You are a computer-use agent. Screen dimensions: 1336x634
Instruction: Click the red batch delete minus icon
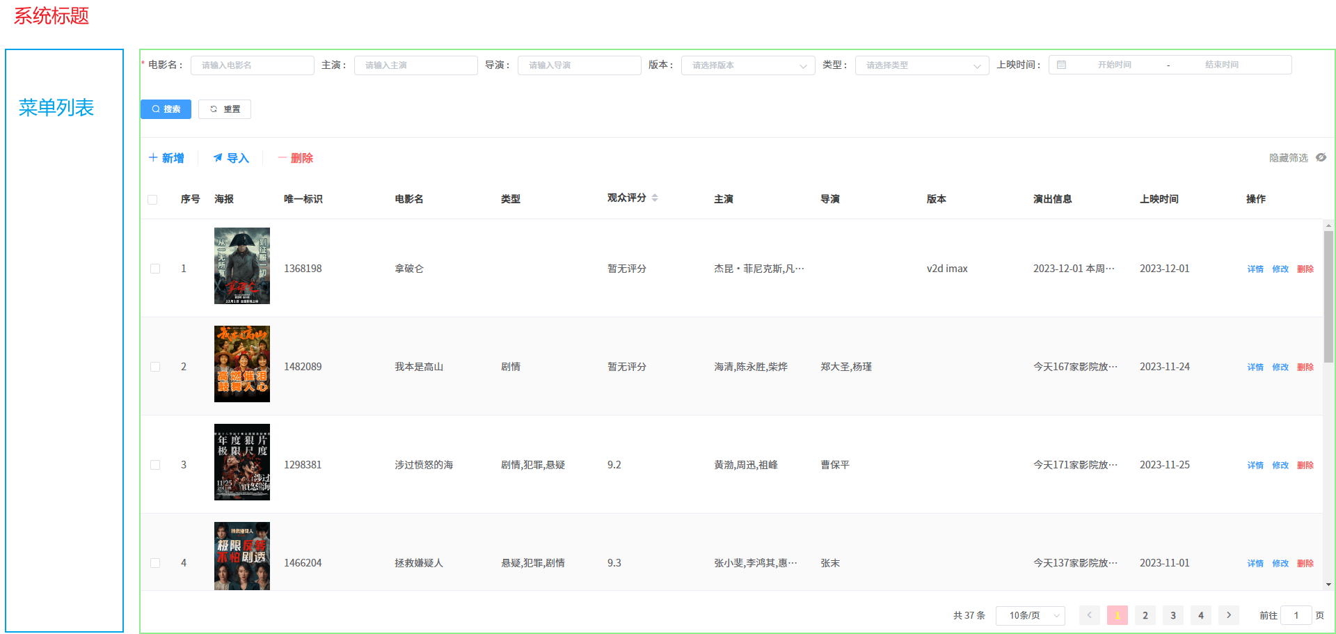pos(283,158)
